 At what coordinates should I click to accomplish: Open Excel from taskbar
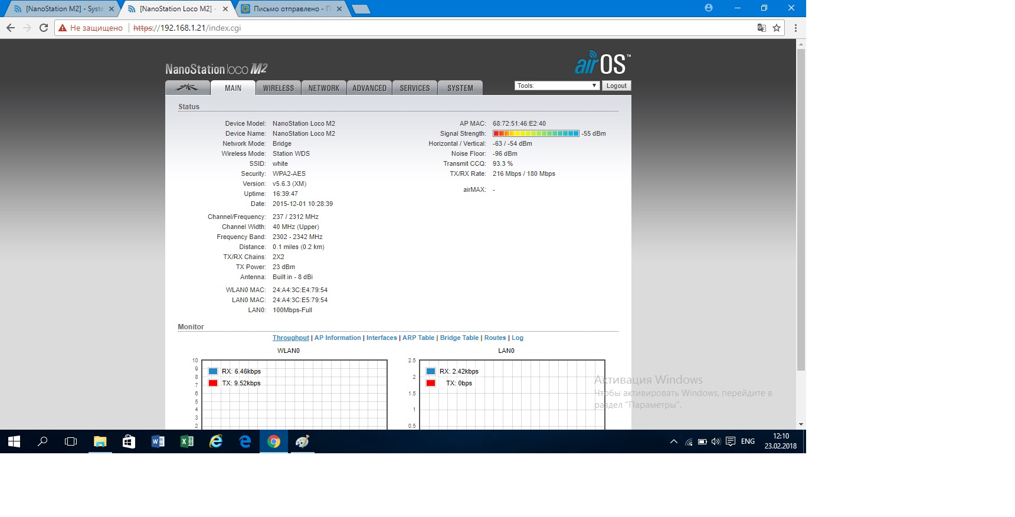186,441
